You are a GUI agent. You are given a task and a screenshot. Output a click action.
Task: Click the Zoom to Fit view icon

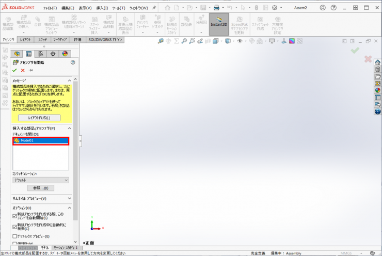(x=161, y=41)
